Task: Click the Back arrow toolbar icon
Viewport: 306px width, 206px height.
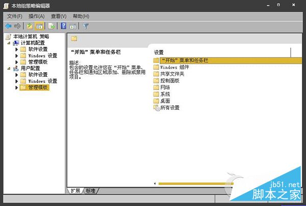Action: [8, 26]
